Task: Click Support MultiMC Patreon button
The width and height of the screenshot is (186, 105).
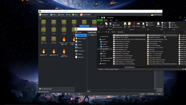Action: [85, 15]
